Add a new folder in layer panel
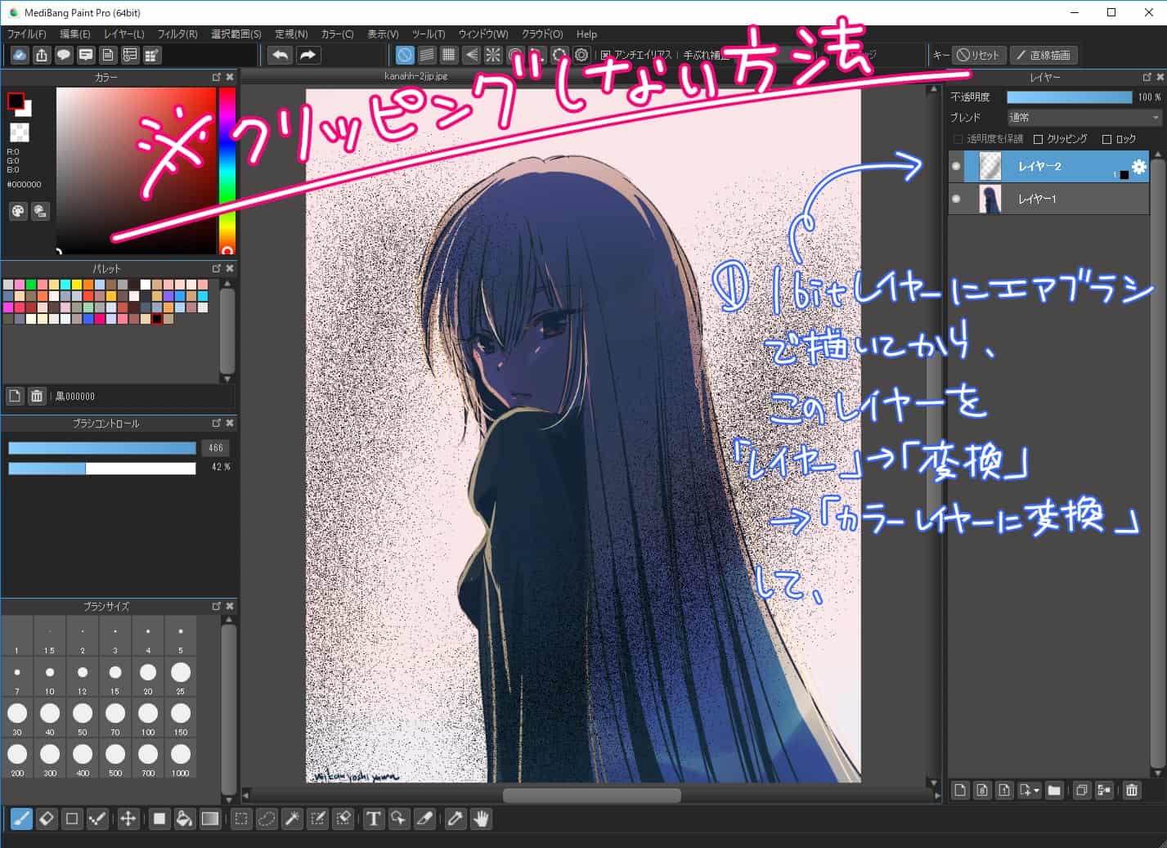 [x=1054, y=790]
